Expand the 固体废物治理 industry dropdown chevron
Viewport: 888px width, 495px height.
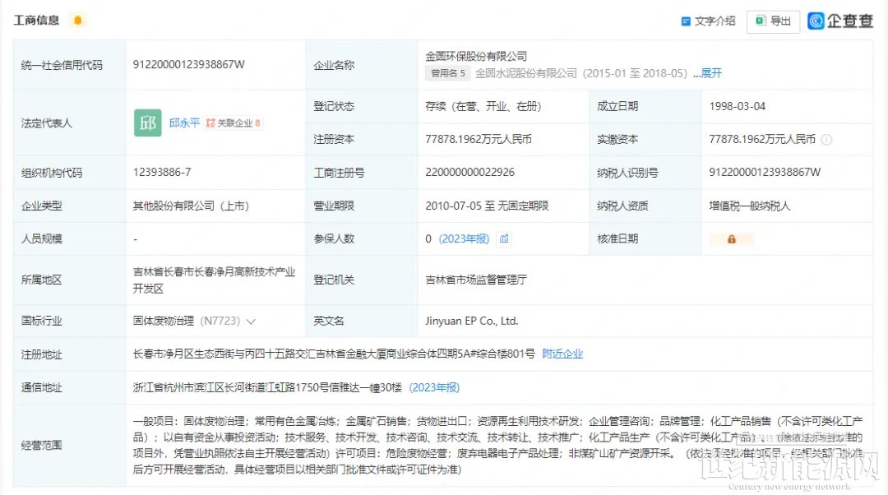251,322
